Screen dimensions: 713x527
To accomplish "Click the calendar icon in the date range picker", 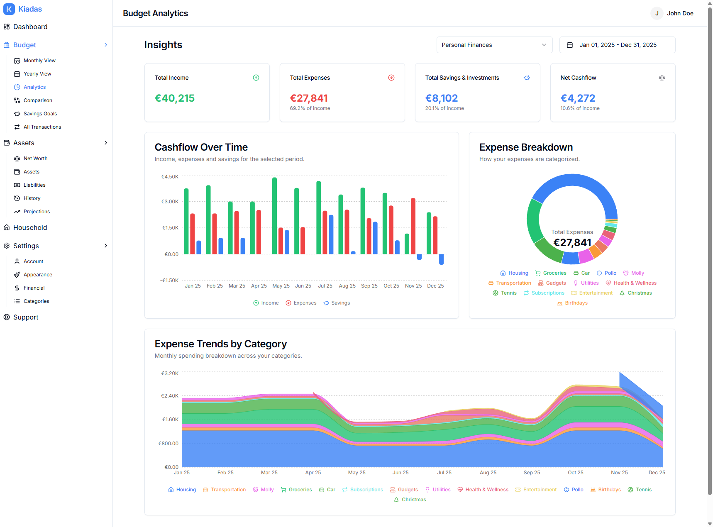I will tap(570, 45).
